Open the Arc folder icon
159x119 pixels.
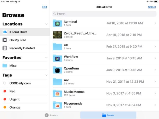[57, 82]
